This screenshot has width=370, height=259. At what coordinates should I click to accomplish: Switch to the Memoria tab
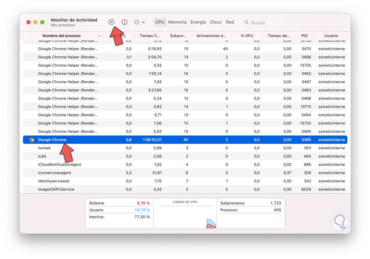177,22
